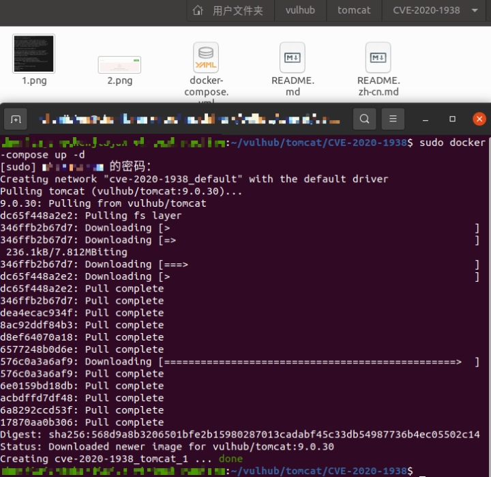The width and height of the screenshot is (491, 477).
Task: Maximize the terminal window
Action: pyautogui.click(x=453, y=119)
